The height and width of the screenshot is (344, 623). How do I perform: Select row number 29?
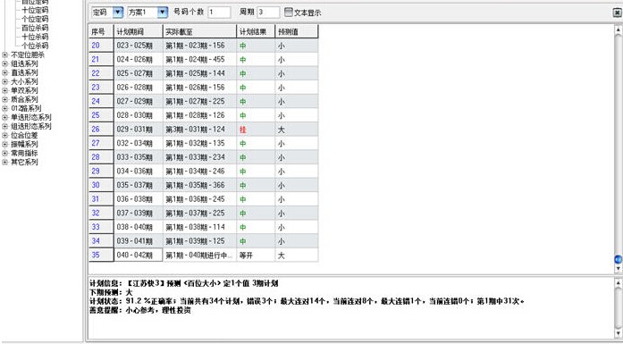101,172
